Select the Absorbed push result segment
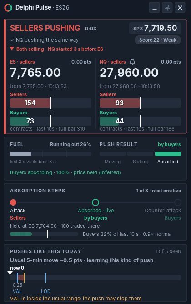 coord(168,154)
